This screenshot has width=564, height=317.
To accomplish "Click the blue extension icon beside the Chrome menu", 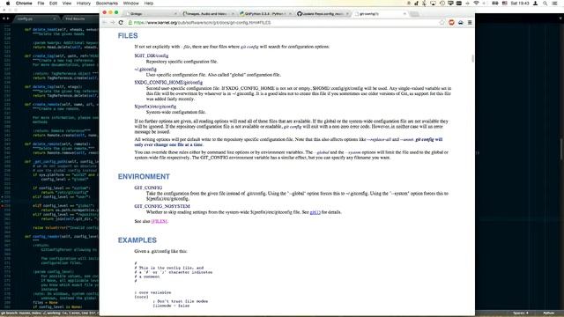I will tap(460, 22).
